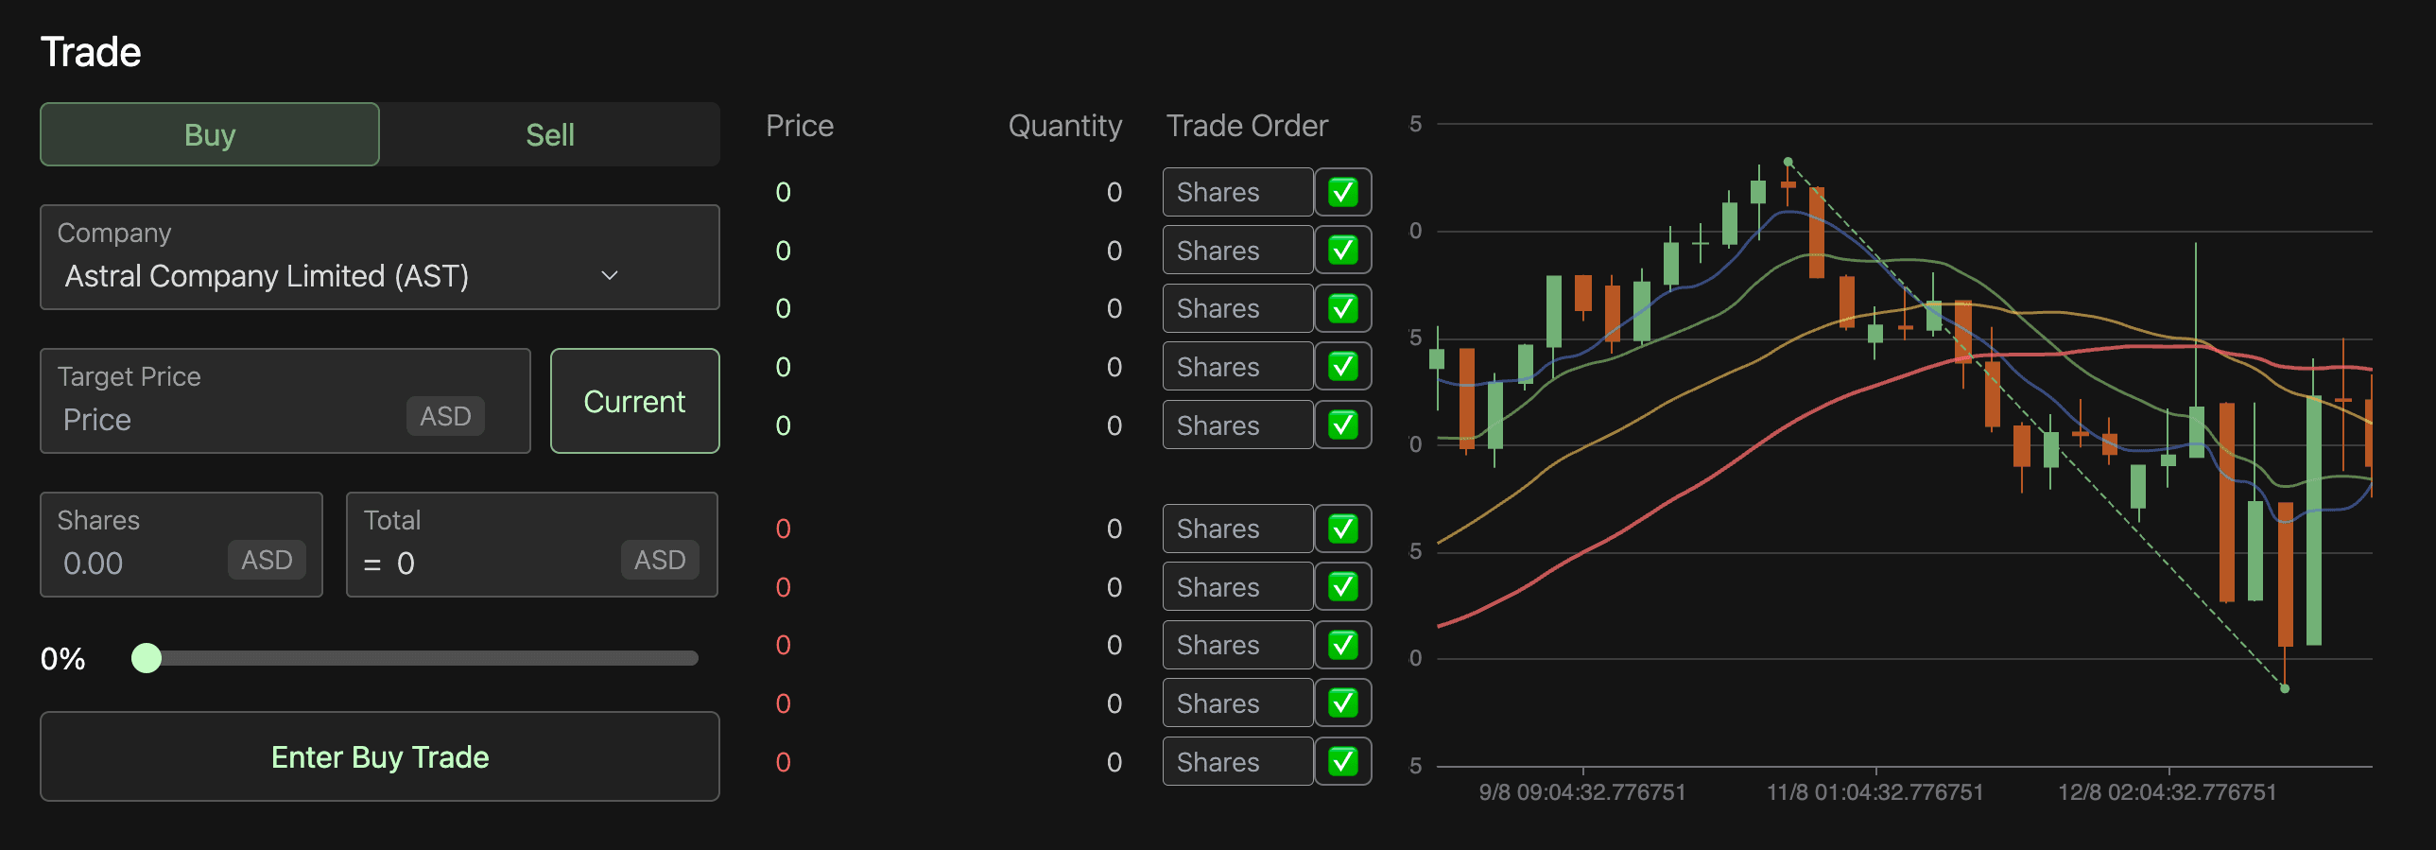Image resolution: width=2436 pixels, height=850 pixels.
Task: Click the ASD badge in Target Price
Action: [x=445, y=416]
